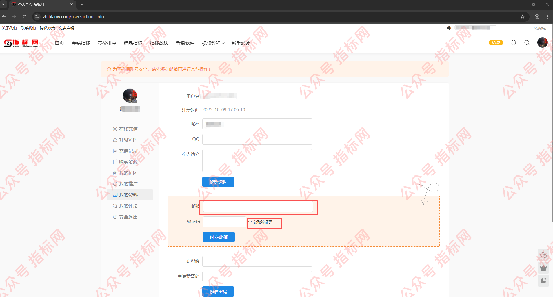Click the 邮箱 input field
Image resolution: width=553 pixels, height=297 pixels.
tap(258, 207)
